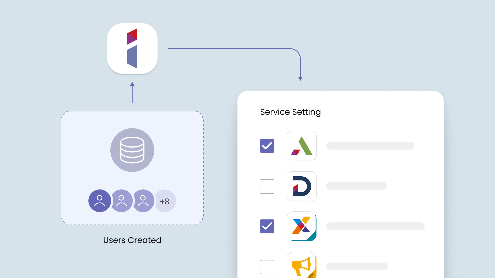Screen dimensions: 495x278
Task: Uncheck the checkbox beside the X service
Action: click(267, 226)
